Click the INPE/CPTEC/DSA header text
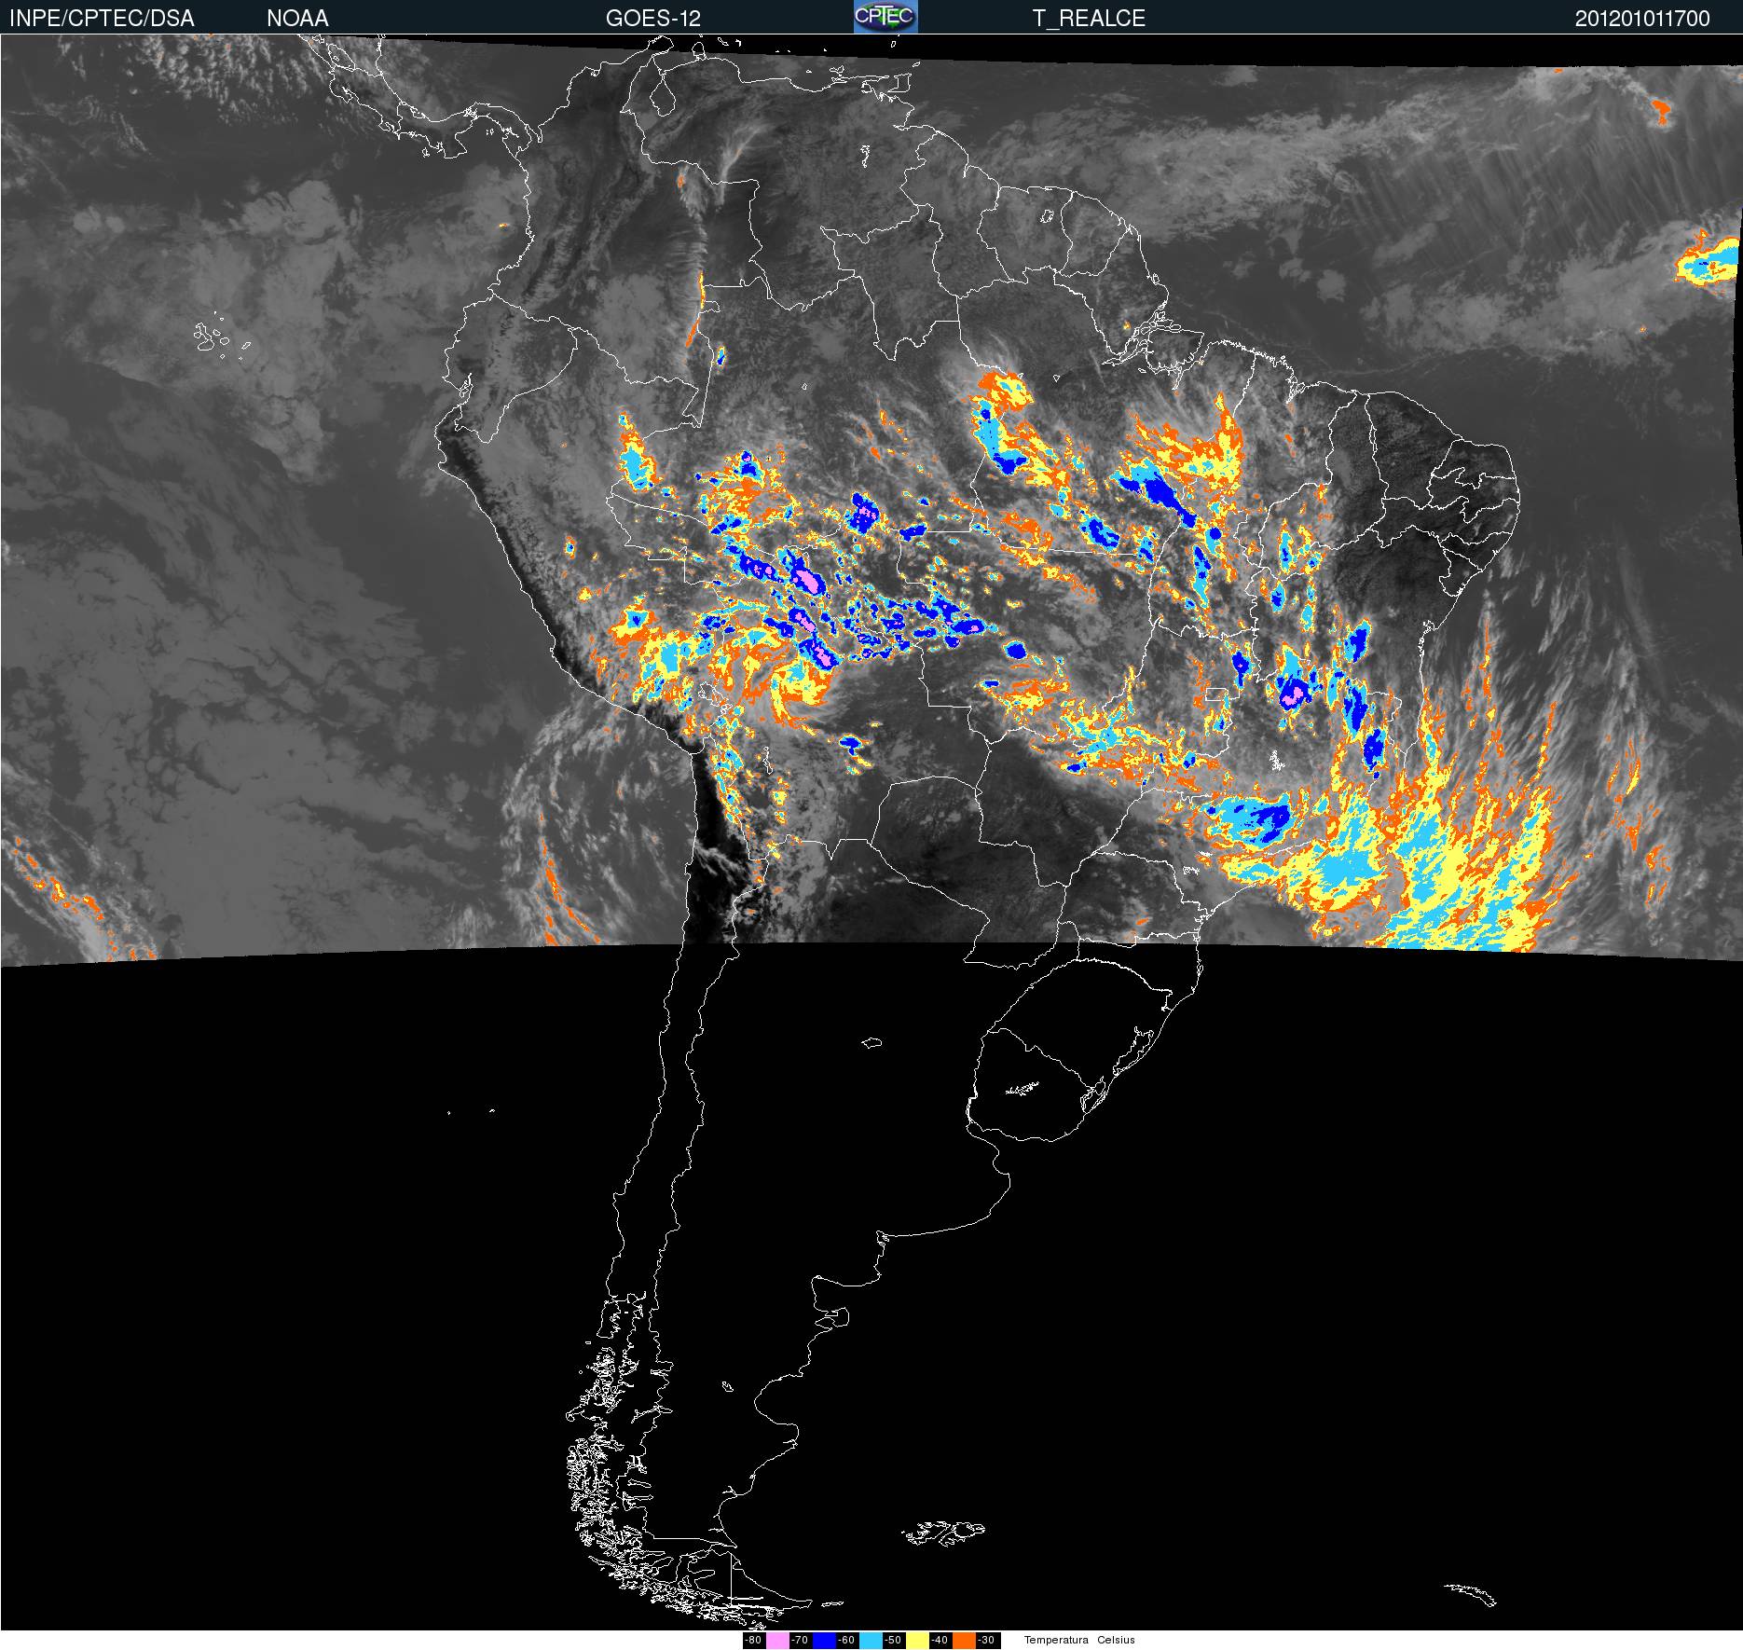Screen dimensions: 1743x1650 (102, 19)
